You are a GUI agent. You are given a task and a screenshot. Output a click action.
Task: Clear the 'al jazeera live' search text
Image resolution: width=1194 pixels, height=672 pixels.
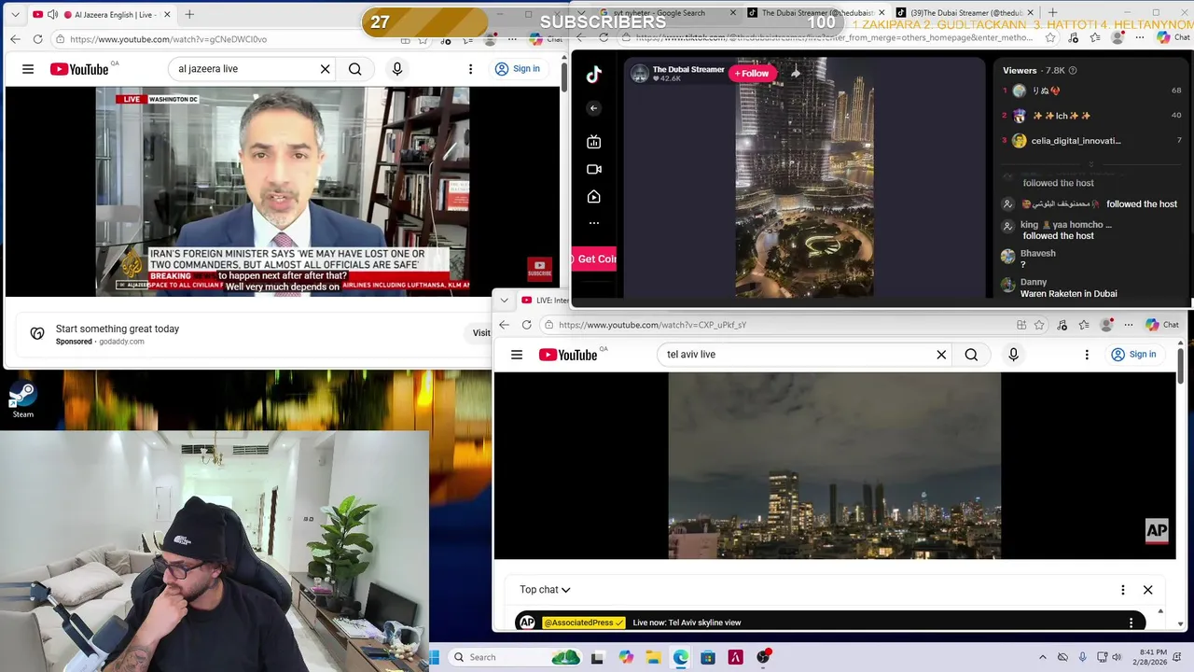pos(325,69)
